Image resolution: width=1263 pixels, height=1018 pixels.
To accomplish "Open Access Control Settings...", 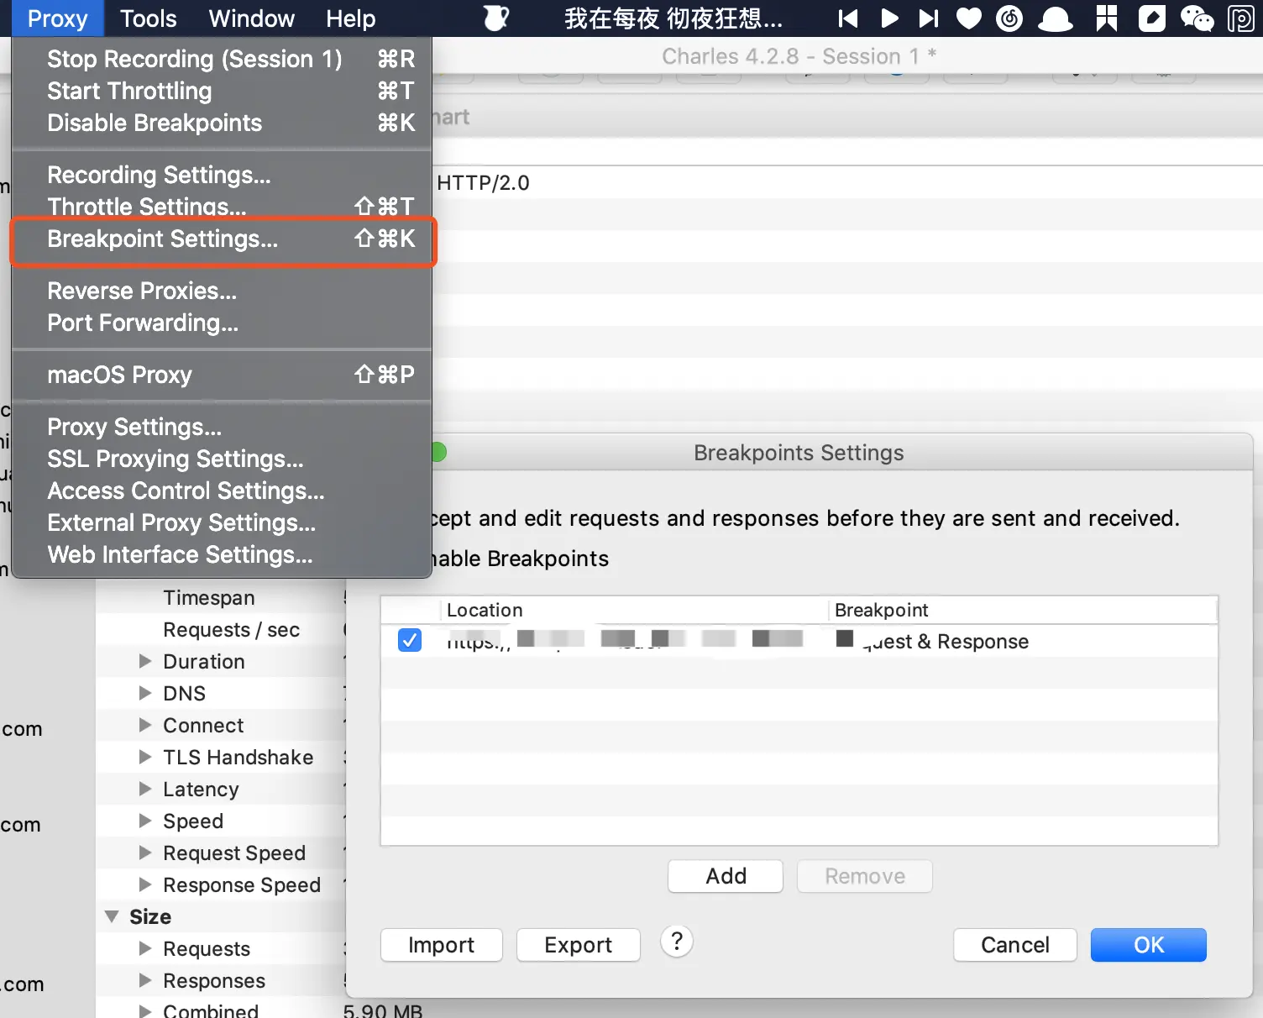I will click(222, 491).
